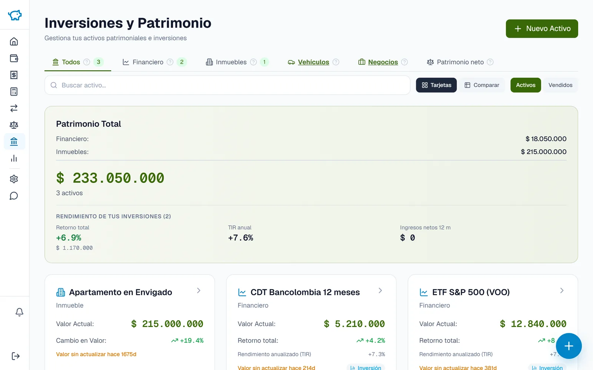Expand ETF S&P 500 (VOO) card chevron

562,290
